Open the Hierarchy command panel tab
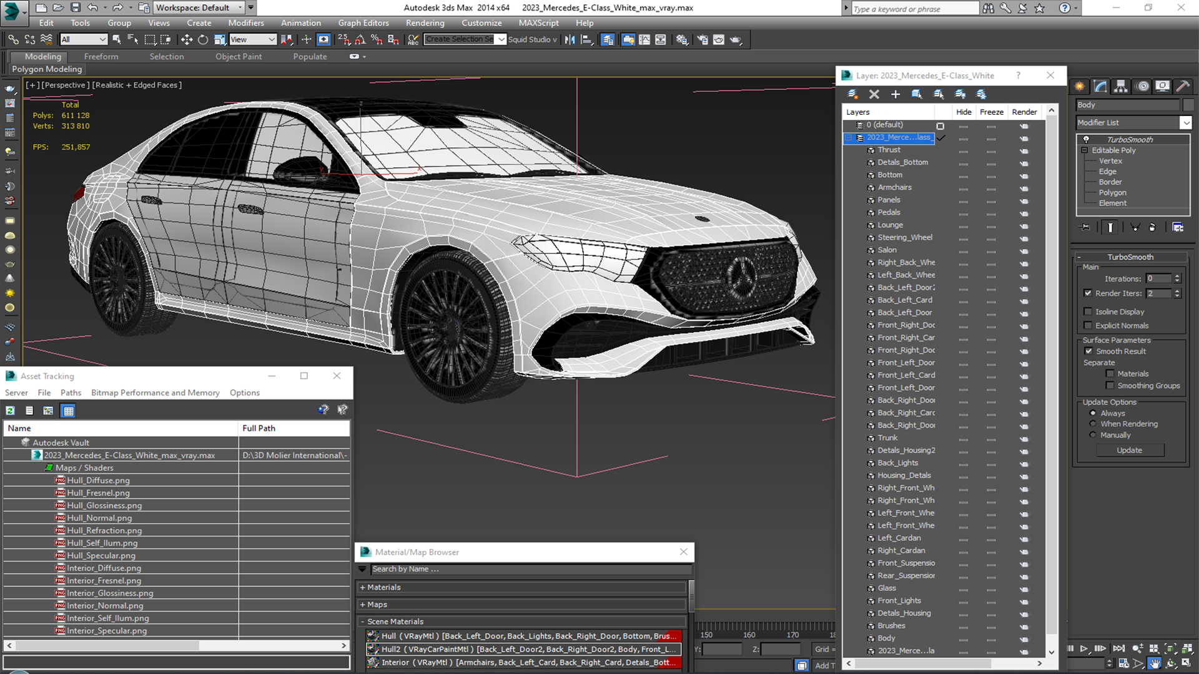 (1121, 86)
